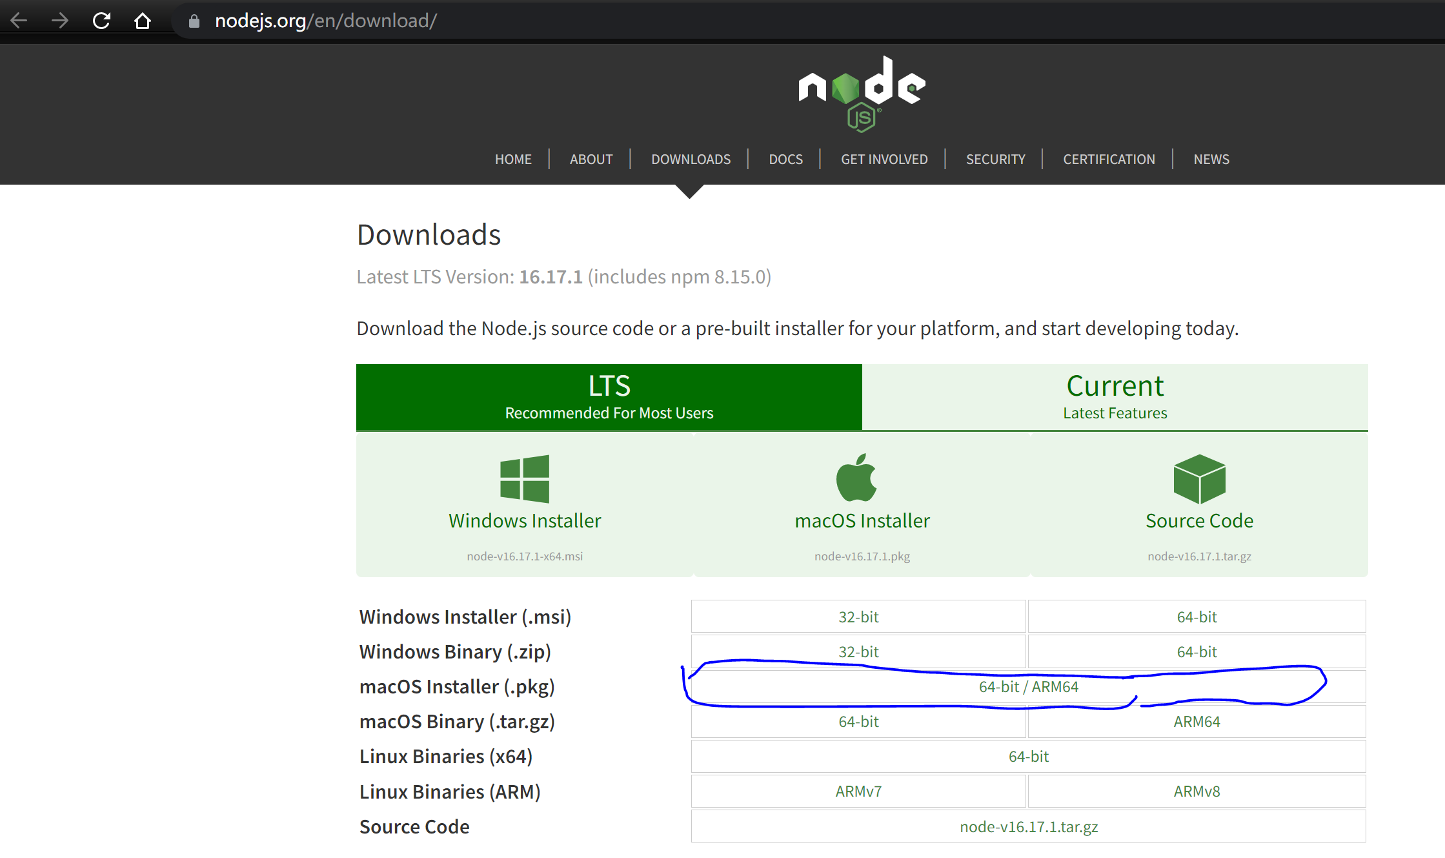This screenshot has width=1445, height=858.
Task: Open the SECURITY navigation item
Action: (x=995, y=159)
